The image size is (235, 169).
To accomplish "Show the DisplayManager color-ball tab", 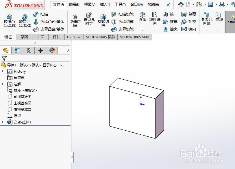I will [x=52, y=50].
